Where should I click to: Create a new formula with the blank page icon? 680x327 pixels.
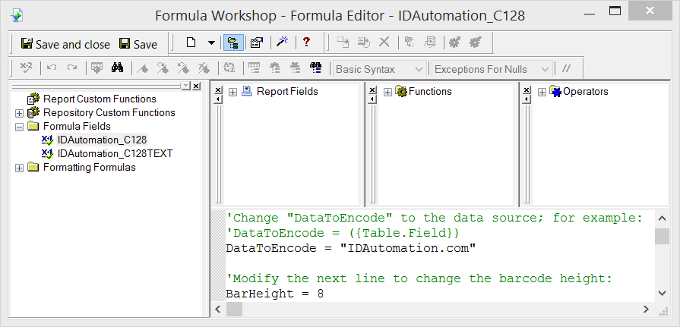tap(191, 42)
